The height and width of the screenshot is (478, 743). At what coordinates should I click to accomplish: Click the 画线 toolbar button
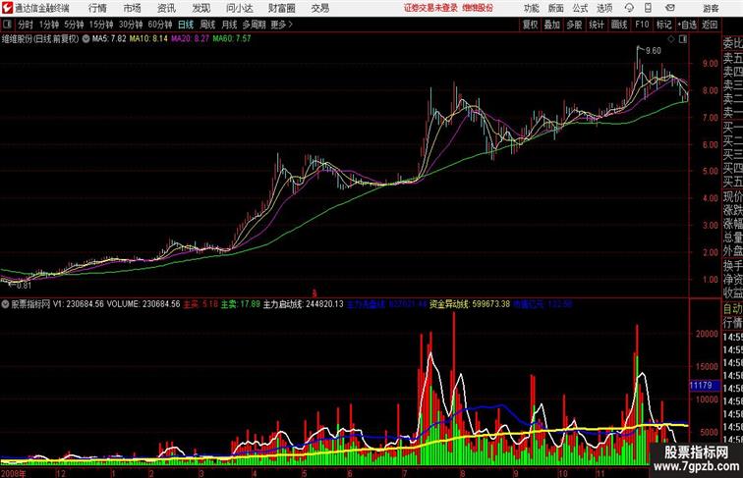pos(619,25)
